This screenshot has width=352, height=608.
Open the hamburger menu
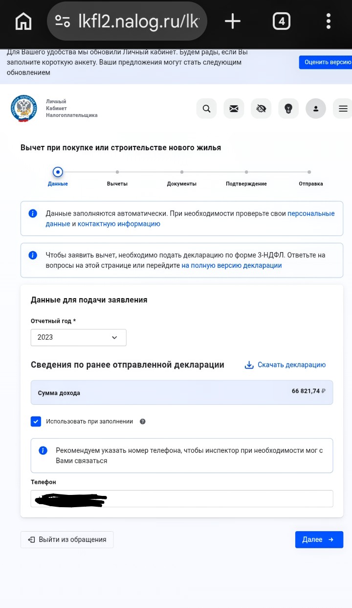343,109
